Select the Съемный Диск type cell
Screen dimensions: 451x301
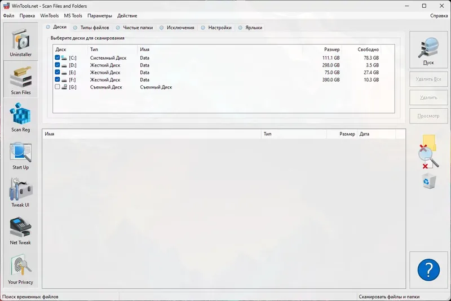[106, 87]
